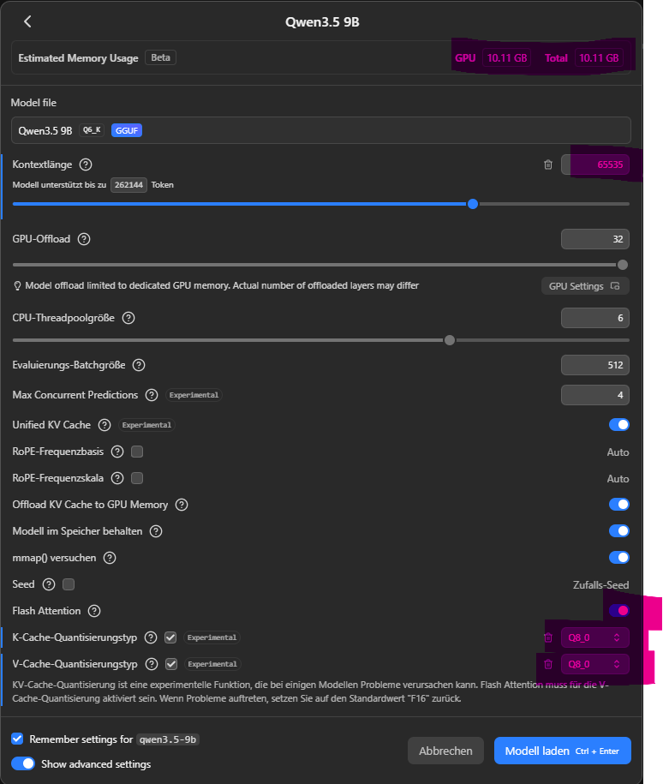The width and height of the screenshot is (663, 784).
Task: Click the Model file selector field
Action: [x=321, y=130]
